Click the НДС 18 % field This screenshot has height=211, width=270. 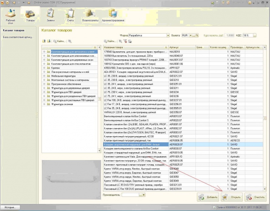tap(248, 35)
